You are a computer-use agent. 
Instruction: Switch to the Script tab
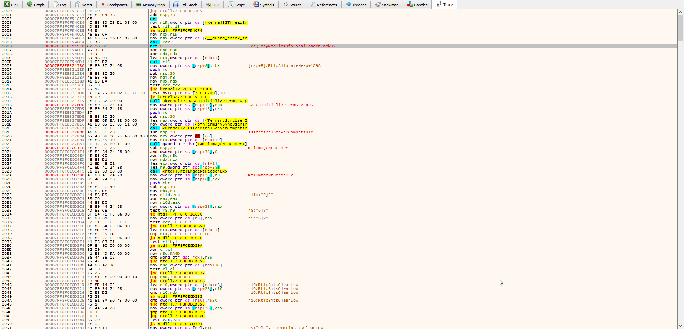click(x=237, y=5)
